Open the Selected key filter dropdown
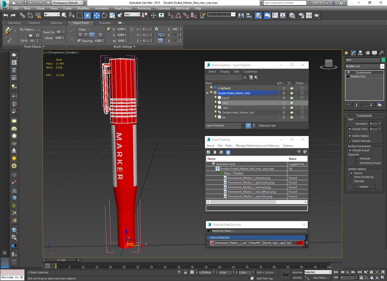Screen dimensions: 387x281 click(x=318, y=272)
